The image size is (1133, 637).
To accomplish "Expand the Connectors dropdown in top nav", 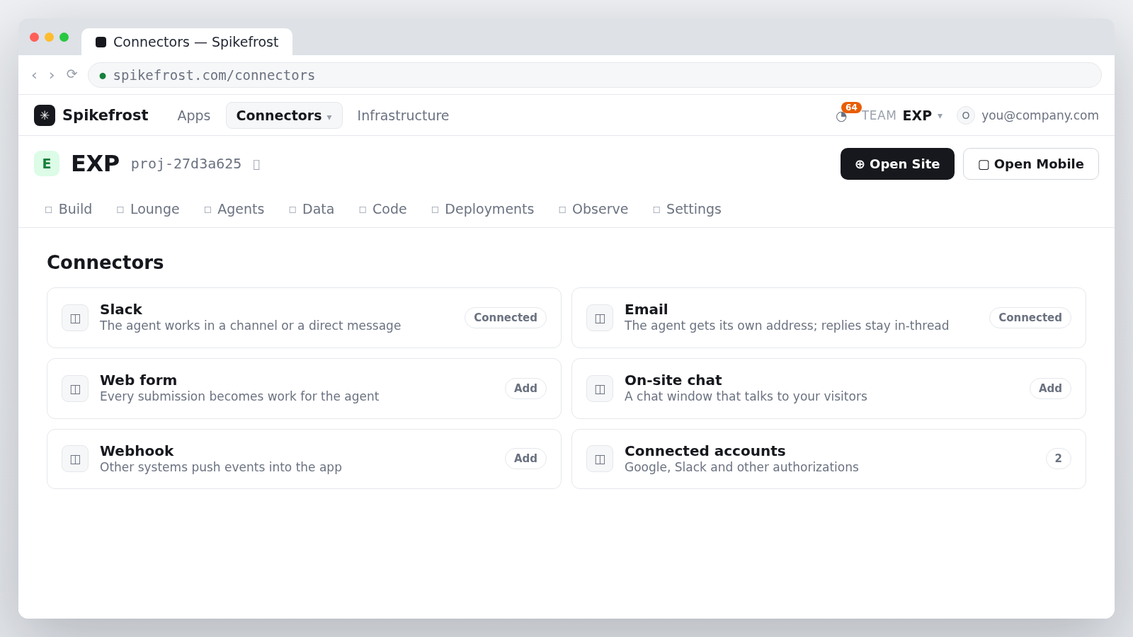I will point(284,115).
